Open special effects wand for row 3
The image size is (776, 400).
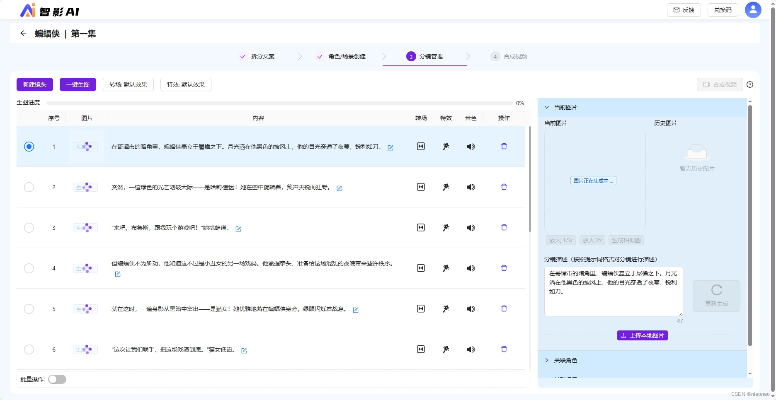(x=446, y=227)
